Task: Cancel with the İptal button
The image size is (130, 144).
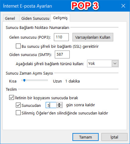Action: 114,137
